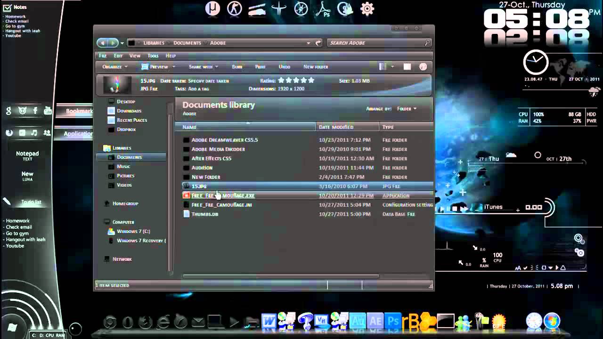Open Counter-Strike icon in top dock
This screenshot has height=339, width=603.
[x=234, y=8]
